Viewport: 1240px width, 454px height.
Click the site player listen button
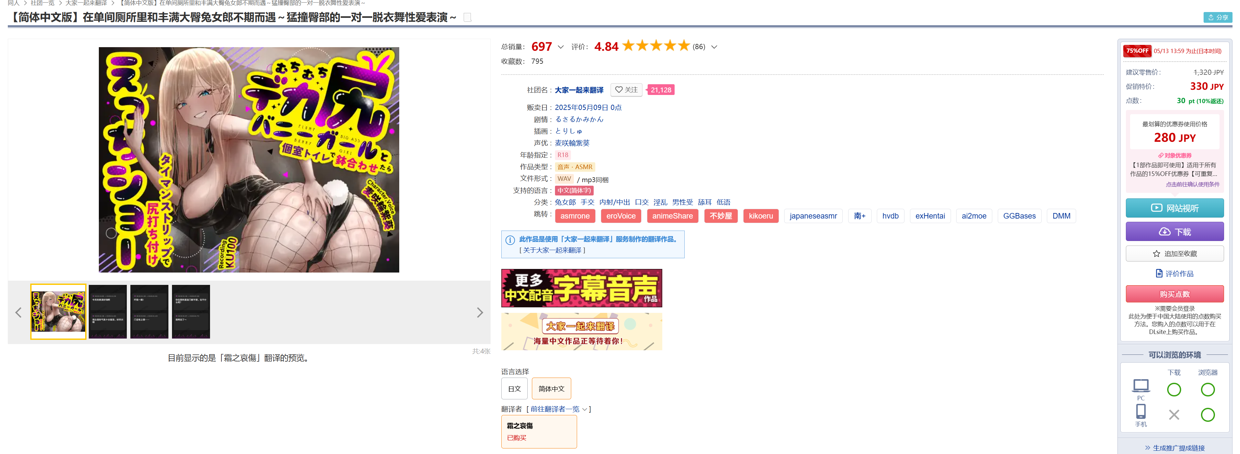(x=1174, y=208)
